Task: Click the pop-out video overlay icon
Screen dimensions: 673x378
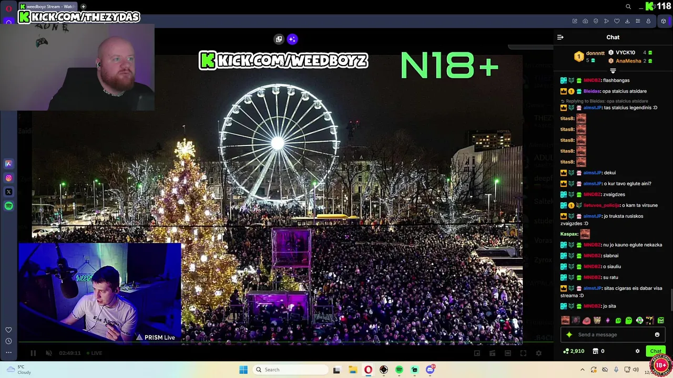Action: [x=279, y=39]
